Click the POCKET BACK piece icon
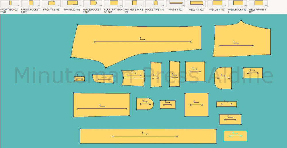Image resolution: width=287 pixels, height=148 pixels. click(134, 3)
